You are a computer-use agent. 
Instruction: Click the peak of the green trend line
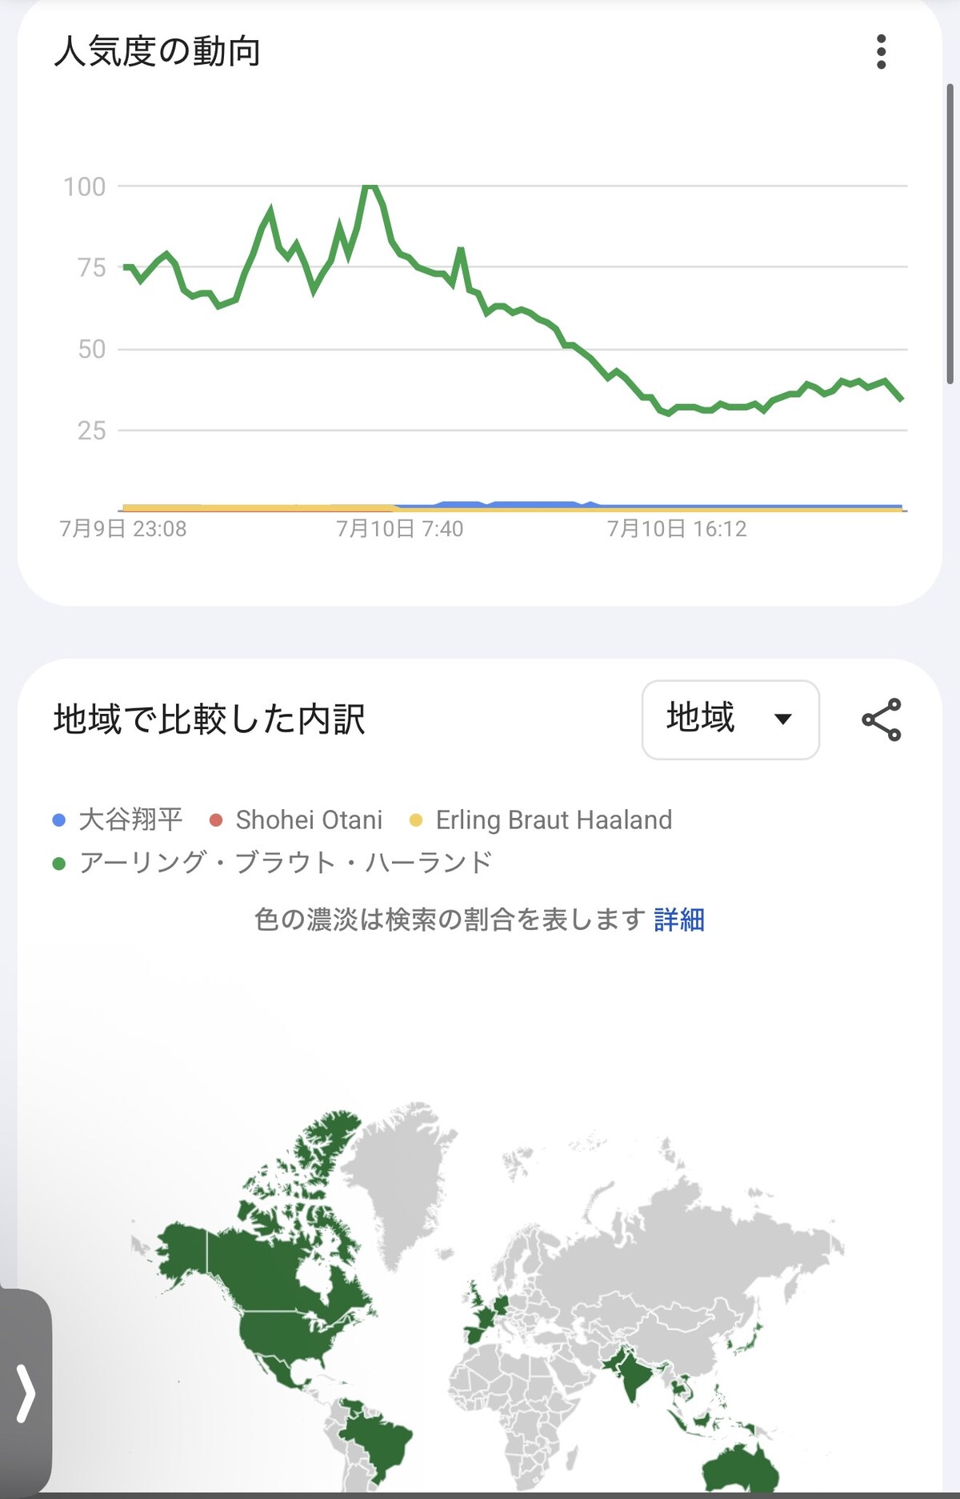pyautogui.click(x=369, y=186)
